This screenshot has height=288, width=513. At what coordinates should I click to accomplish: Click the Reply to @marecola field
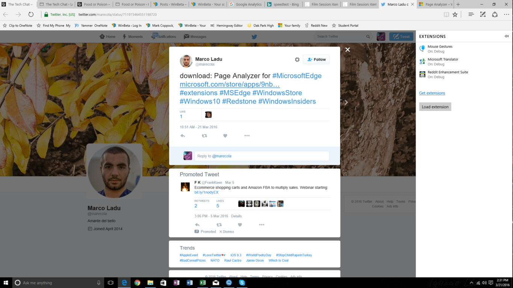pos(262,156)
